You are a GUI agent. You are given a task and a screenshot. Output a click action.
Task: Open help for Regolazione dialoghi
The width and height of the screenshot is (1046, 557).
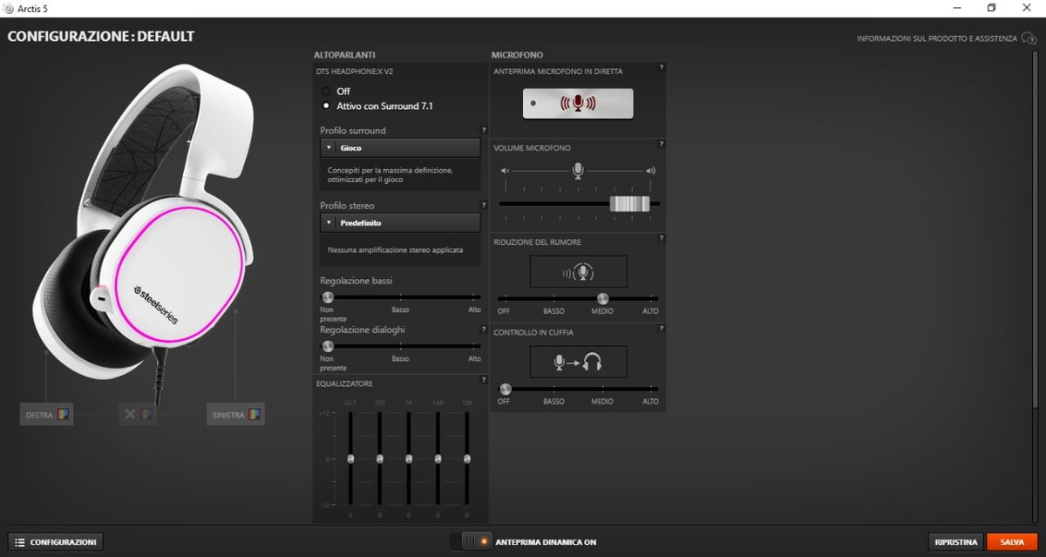tap(484, 329)
